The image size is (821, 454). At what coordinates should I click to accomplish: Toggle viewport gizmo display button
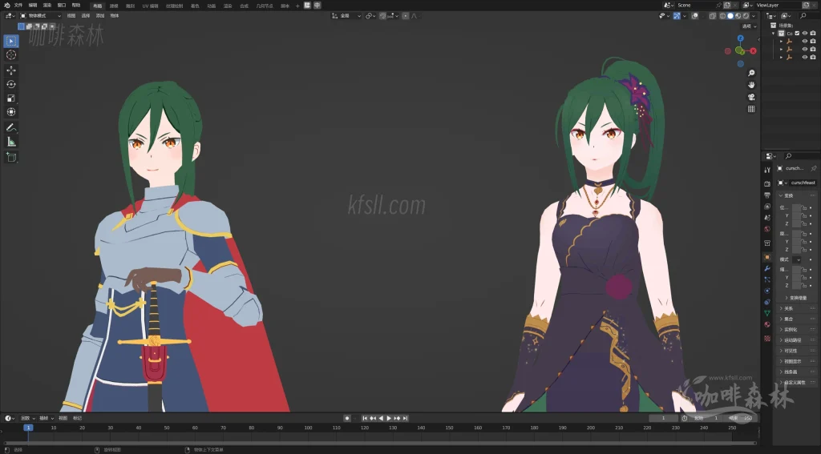[x=677, y=16]
